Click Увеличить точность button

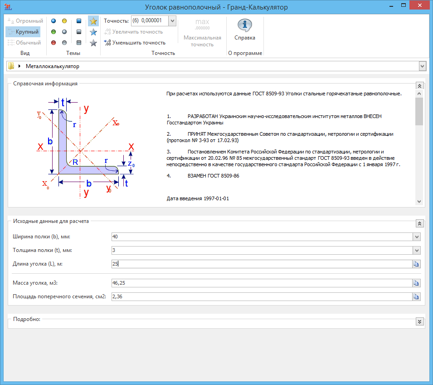[x=134, y=32]
